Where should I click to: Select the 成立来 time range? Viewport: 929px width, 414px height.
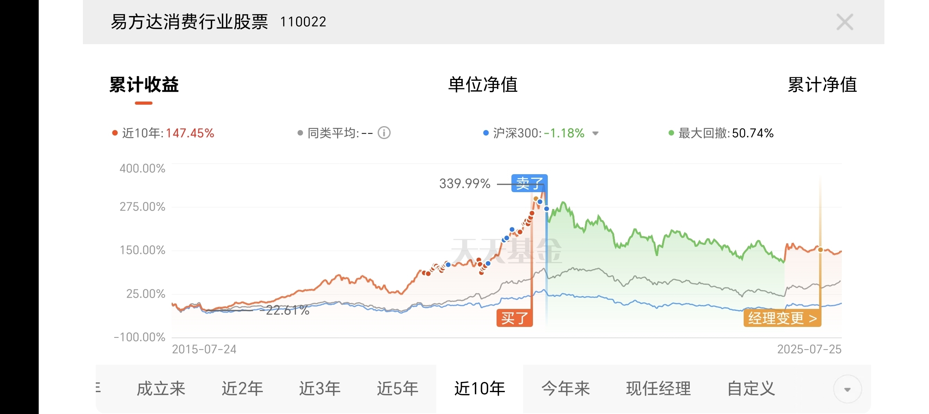[x=161, y=389]
